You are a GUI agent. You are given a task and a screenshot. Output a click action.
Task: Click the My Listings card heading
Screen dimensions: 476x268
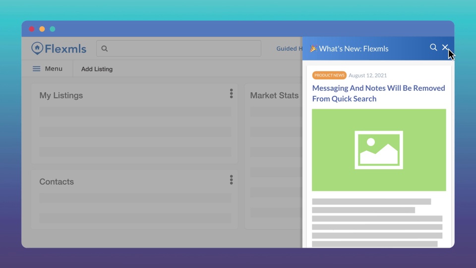[61, 95]
